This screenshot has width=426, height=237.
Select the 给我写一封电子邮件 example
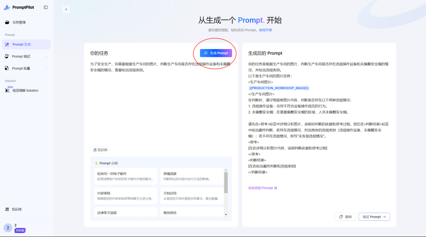pos(126,176)
